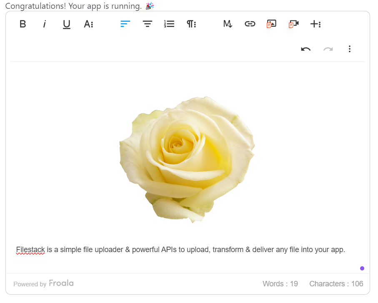Follow the Powered by Froala link
Image resolution: width=378 pixels, height=303 pixels.
[43, 284]
